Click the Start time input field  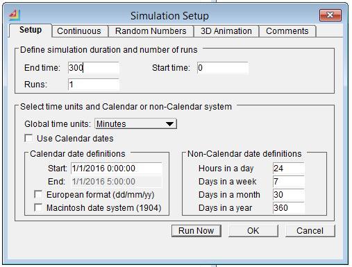tap(223, 68)
